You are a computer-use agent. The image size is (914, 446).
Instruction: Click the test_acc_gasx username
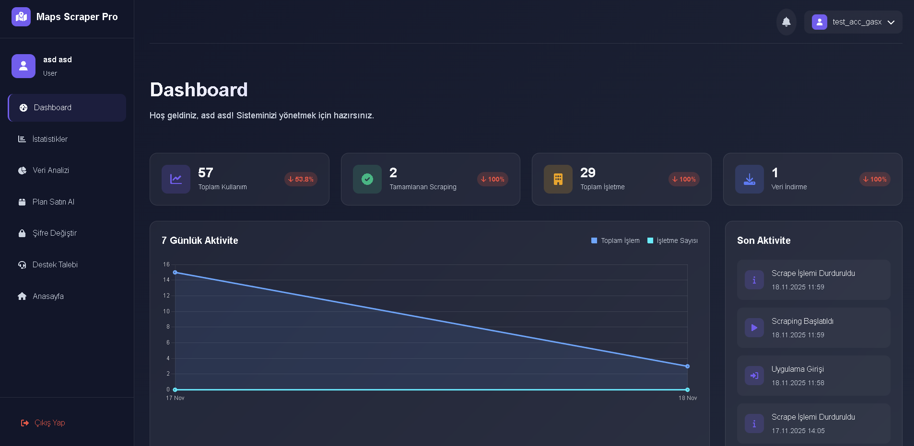pyautogui.click(x=857, y=22)
